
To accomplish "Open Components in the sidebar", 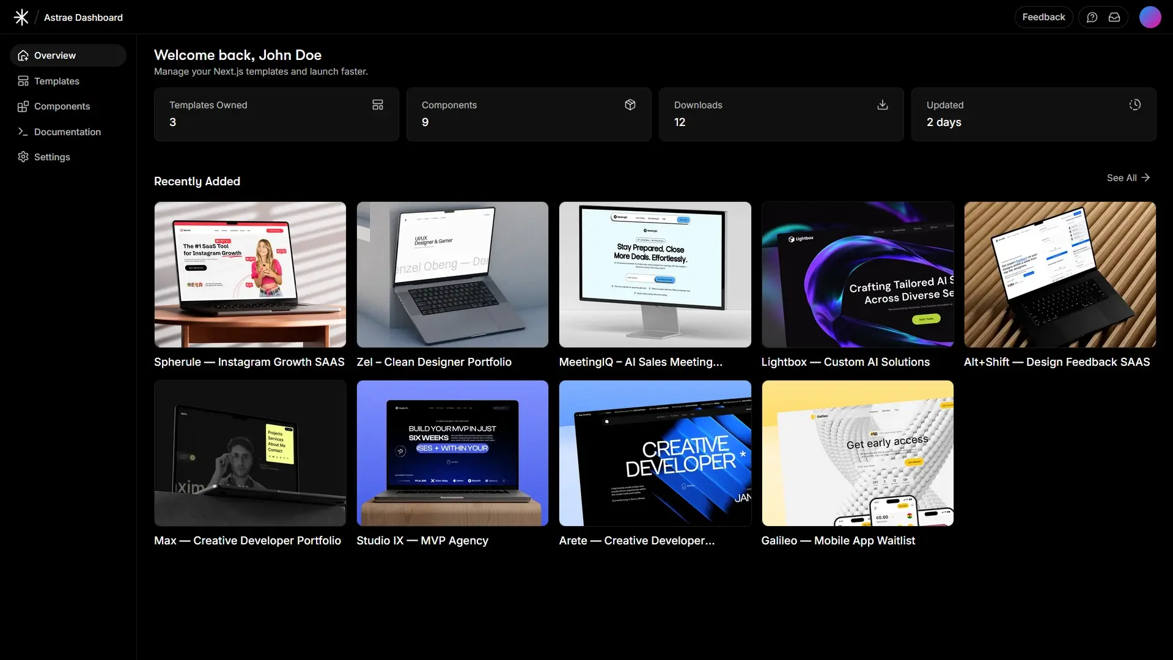I will click(62, 106).
